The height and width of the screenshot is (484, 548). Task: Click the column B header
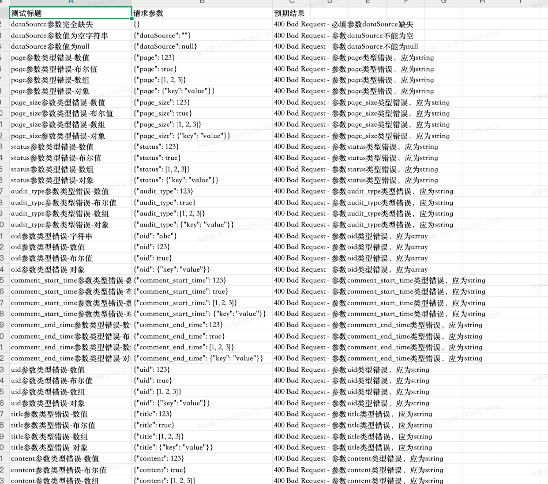pos(202,2)
